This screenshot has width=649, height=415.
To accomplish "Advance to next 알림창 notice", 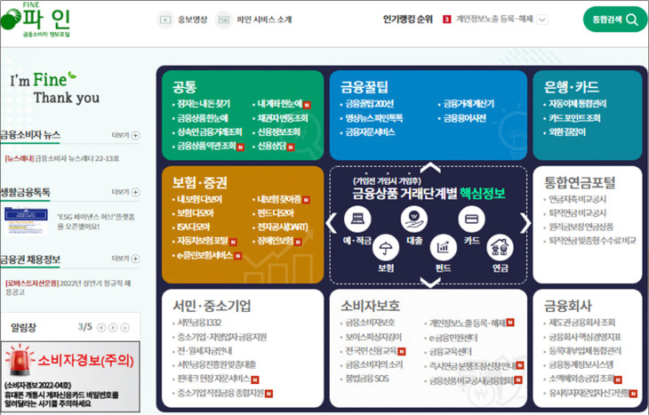I will click(113, 328).
